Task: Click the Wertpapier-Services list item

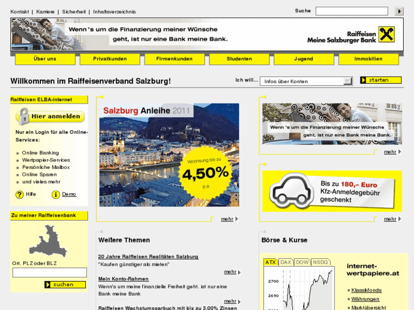Action: pyautogui.click(x=46, y=160)
